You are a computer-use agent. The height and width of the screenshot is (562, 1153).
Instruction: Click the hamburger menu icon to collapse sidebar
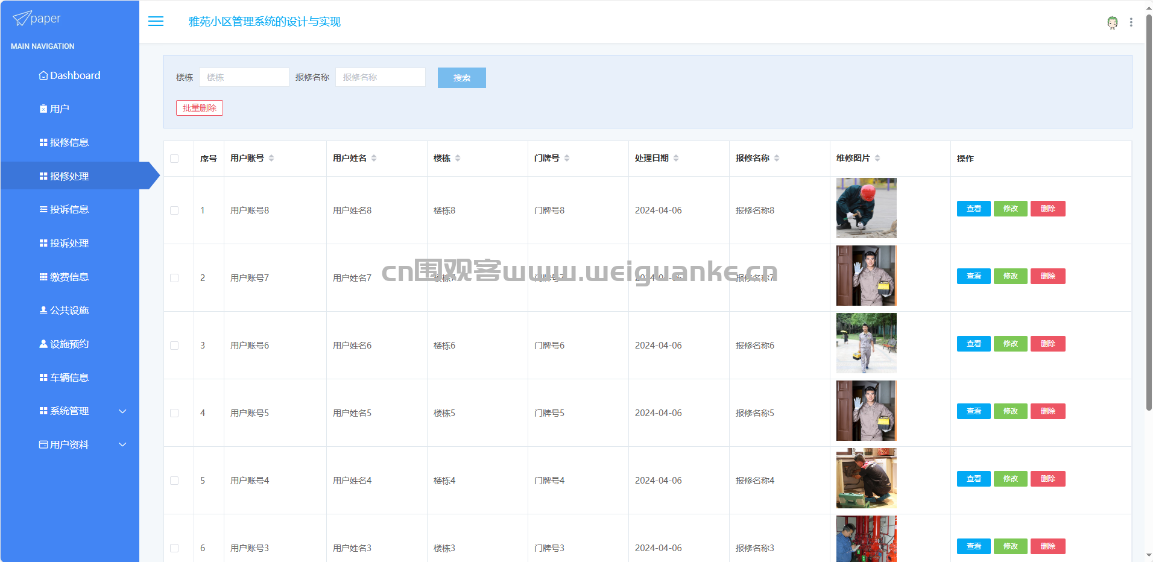coord(156,22)
